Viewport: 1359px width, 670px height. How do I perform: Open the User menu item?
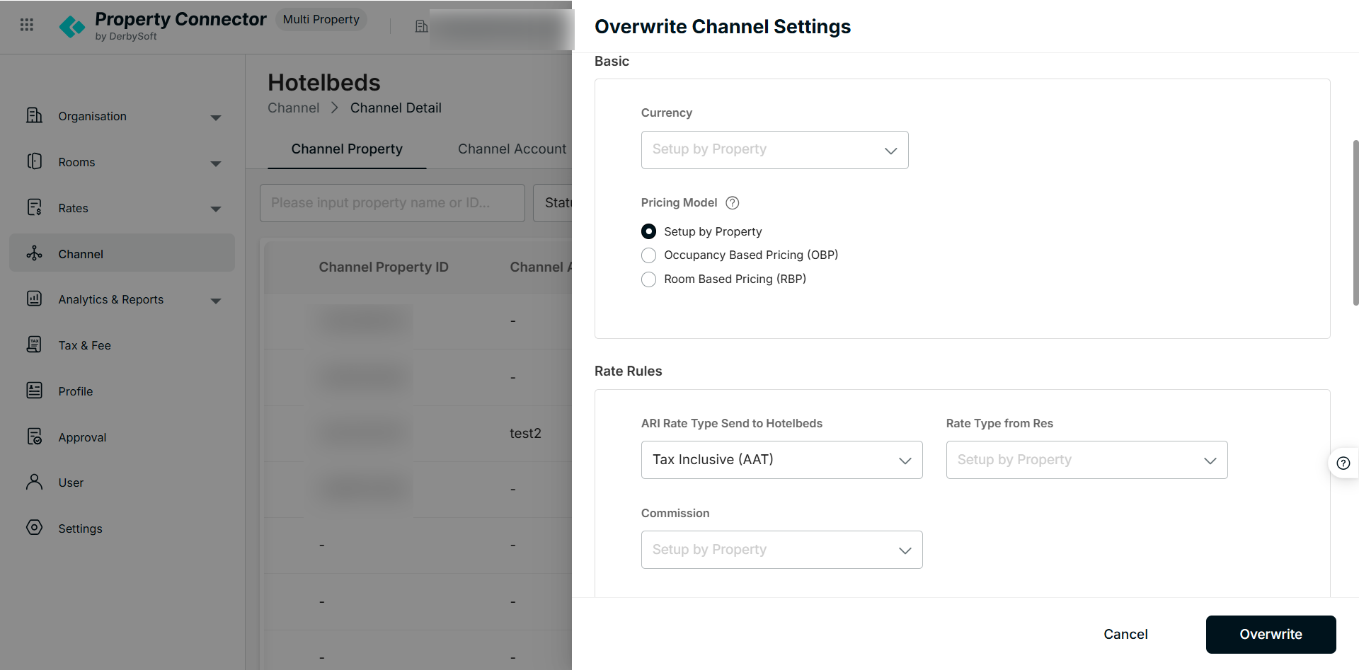pos(122,483)
